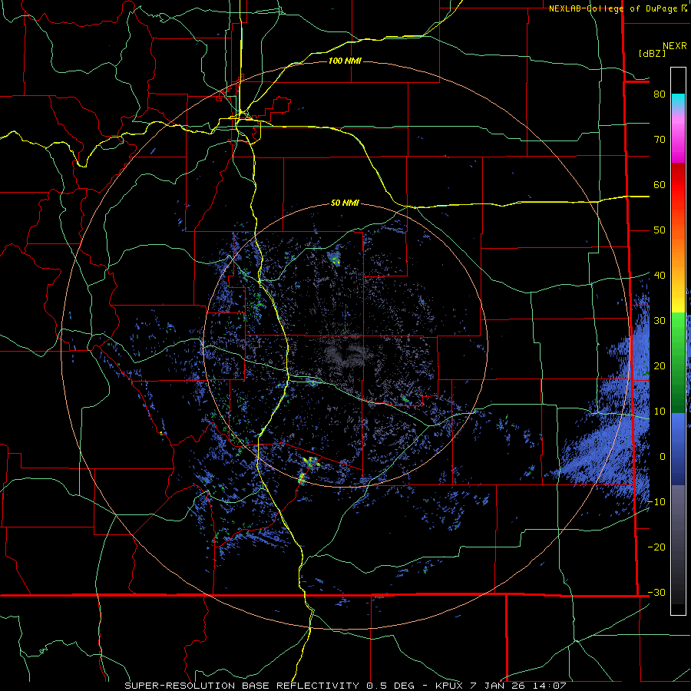Click the -10 value on the dBZ scale
Screen dimensions: 691x691
(x=656, y=502)
